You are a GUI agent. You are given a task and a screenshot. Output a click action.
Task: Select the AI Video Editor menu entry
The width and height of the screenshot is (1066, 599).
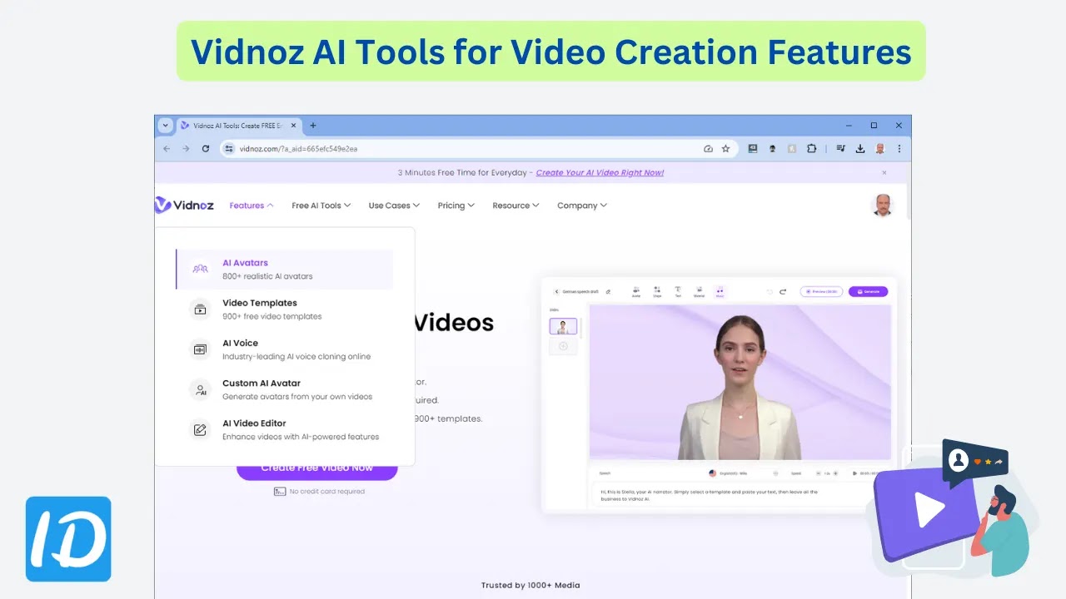click(x=284, y=429)
